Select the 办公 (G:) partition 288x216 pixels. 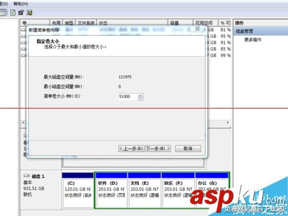pos(212,190)
